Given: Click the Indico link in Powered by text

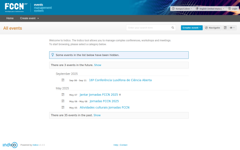Looking at the screenshot, I should [x=36, y=145].
